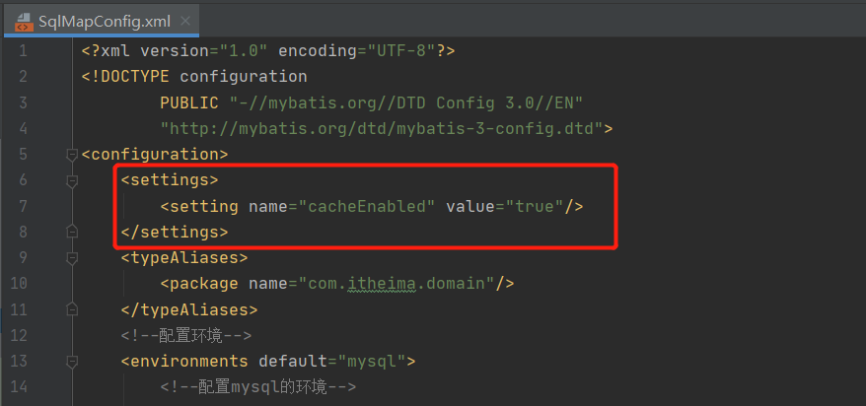Image resolution: width=866 pixels, height=406 pixels.
Task: Click the 配置环境 comment on line 12
Action: click(x=186, y=336)
